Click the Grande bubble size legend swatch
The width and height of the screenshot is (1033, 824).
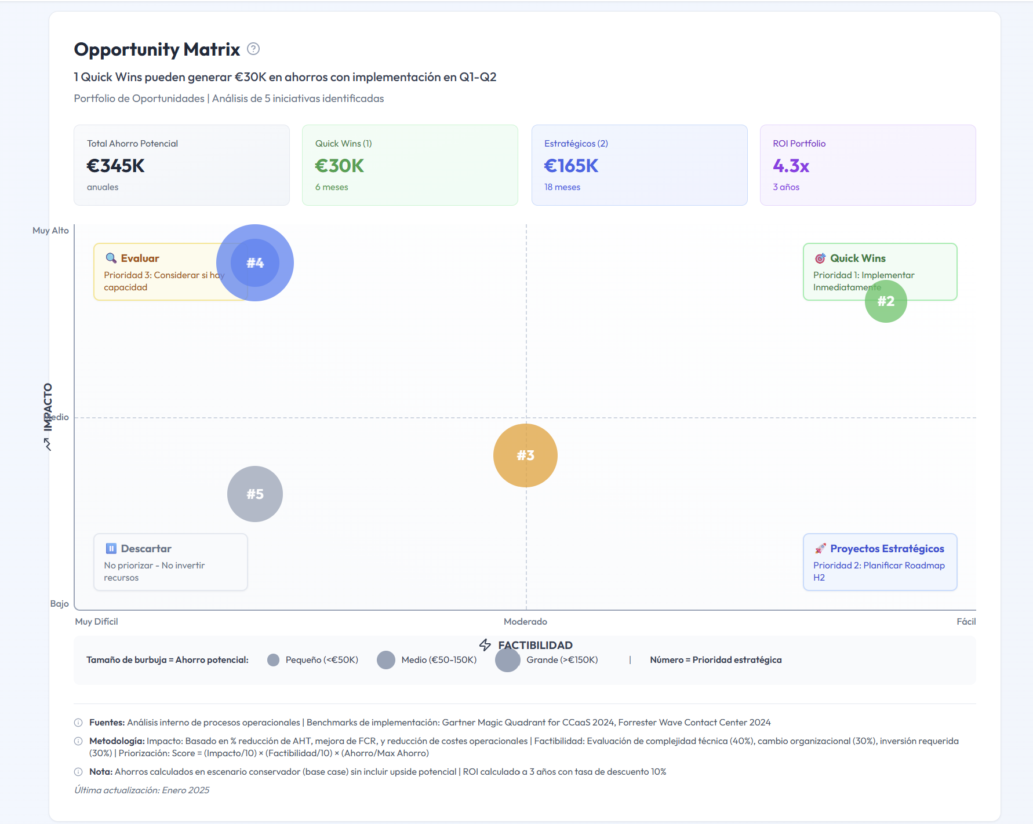click(508, 660)
